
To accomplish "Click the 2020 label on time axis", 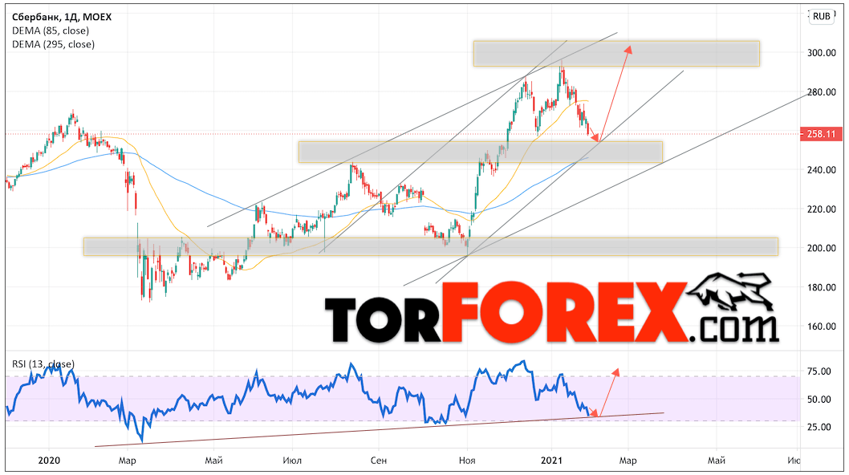I will pyautogui.click(x=49, y=461).
